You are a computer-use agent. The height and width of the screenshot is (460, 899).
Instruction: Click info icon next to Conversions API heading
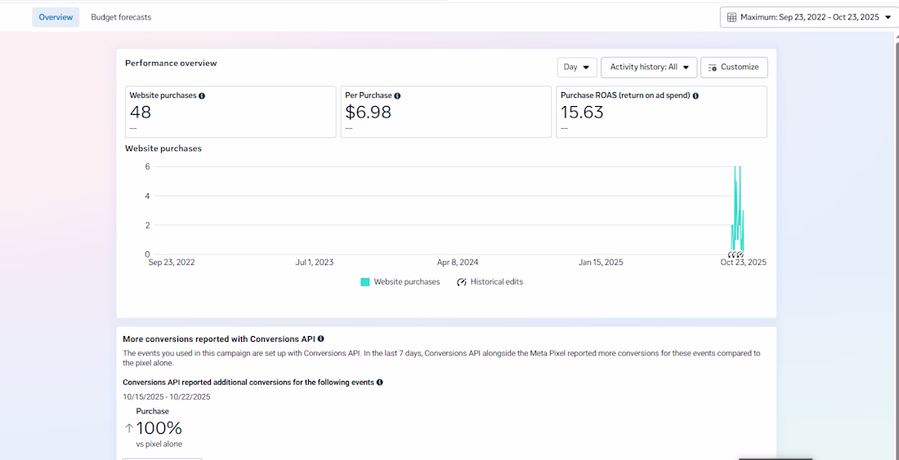tap(320, 338)
